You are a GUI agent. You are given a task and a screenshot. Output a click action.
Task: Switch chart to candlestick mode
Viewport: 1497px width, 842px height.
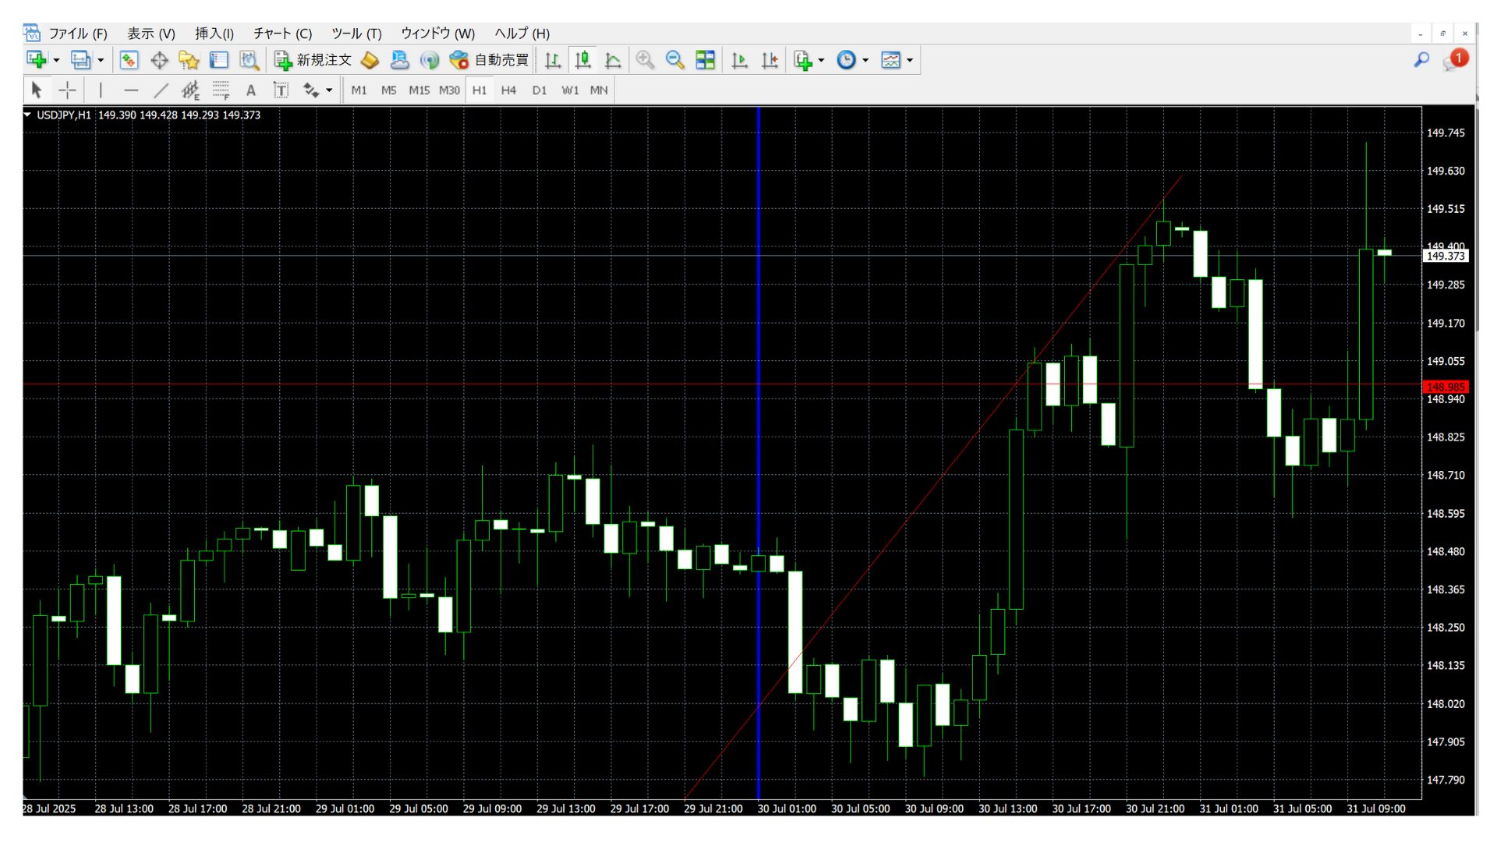point(582,60)
